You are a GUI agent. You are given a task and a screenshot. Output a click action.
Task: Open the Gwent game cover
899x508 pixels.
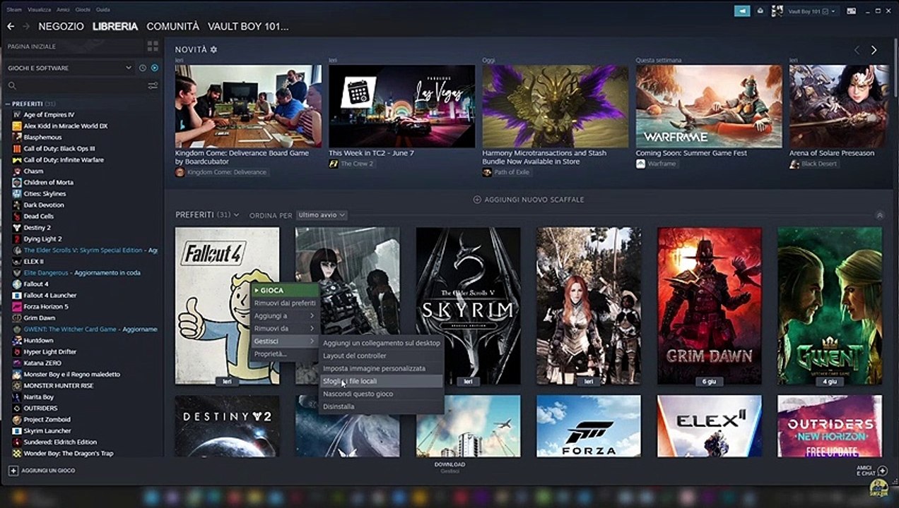[830, 306]
